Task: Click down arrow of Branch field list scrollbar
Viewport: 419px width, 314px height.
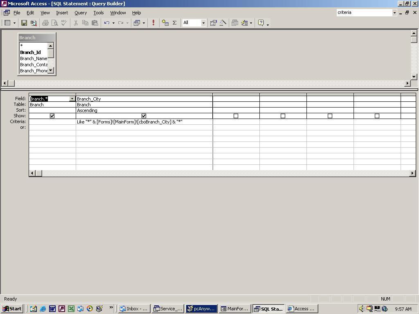Action: [51, 70]
